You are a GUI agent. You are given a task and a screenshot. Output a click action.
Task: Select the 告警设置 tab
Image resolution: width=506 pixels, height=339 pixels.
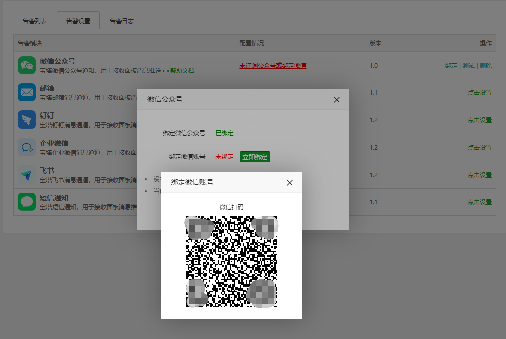click(x=78, y=21)
